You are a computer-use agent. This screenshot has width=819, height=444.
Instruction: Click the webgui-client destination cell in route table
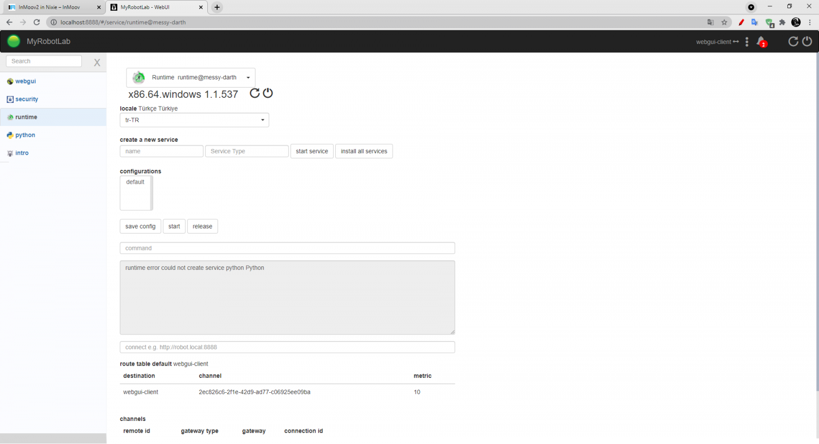click(141, 392)
